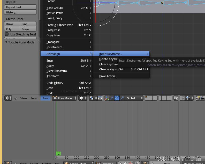Render OpenGL image with camera icon
205x164 pixels.
pyautogui.click(x=198, y=98)
